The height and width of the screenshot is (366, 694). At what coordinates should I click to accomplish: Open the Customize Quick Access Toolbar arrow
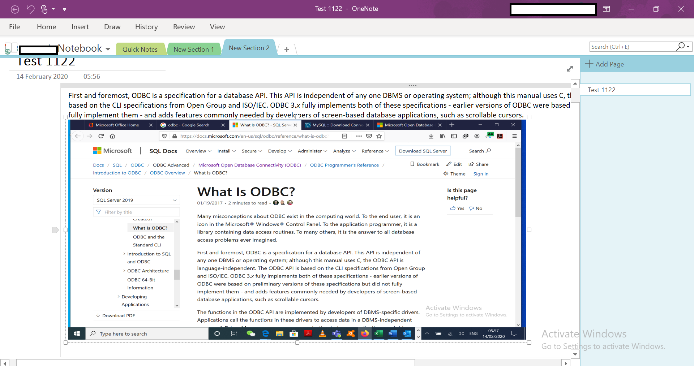coord(64,9)
